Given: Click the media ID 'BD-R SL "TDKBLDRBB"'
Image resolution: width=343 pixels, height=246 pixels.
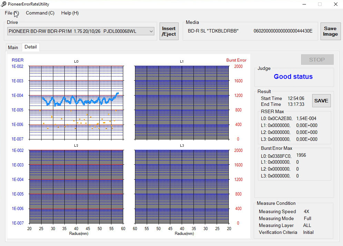Looking at the screenshot, I should pyautogui.click(x=213, y=31).
